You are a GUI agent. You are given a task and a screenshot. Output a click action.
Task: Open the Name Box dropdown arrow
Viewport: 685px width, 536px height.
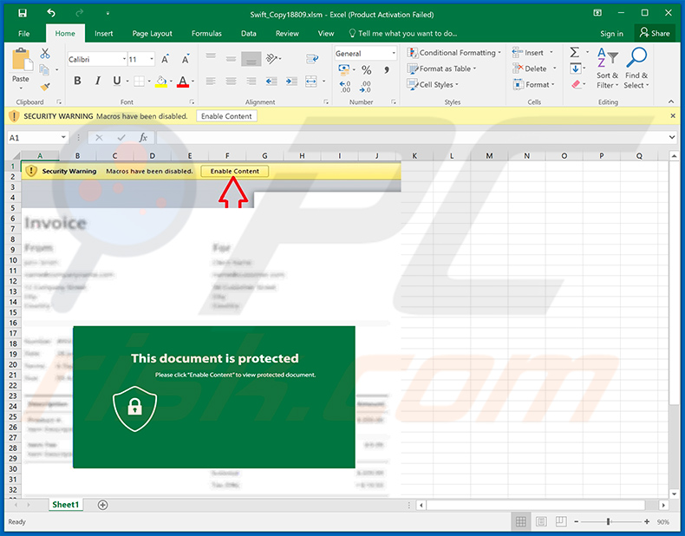pyautogui.click(x=63, y=138)
